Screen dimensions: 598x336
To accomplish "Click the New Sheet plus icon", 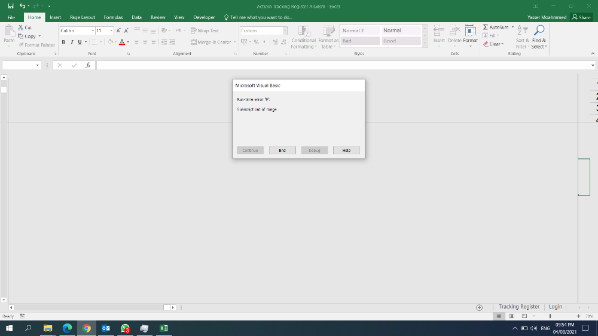I will coord(480,307).
